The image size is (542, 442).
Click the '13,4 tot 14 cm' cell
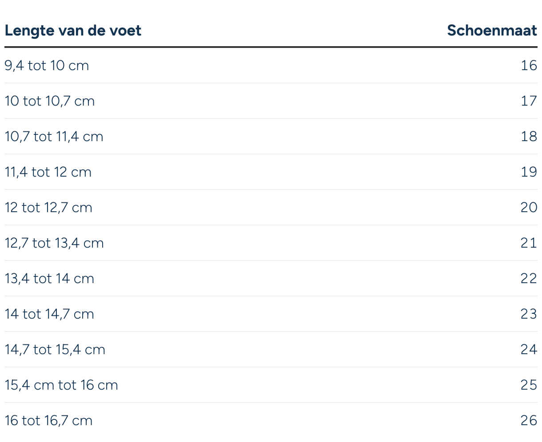coord(49,279)
